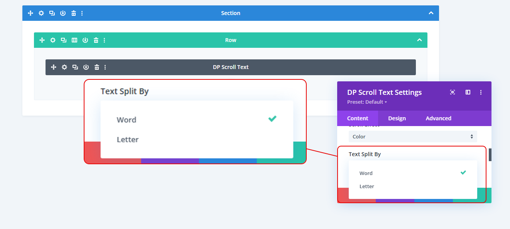The height and width of the screenshot is (229, 510).
Task: Open DP Scroll Text module more options
Action: pyautogui.click(x=105, y=67)
